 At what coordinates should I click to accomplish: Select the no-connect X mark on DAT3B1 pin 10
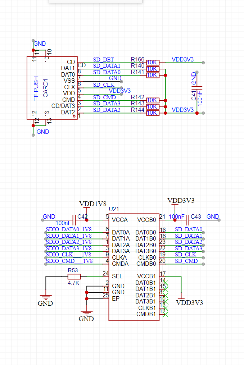coord(165,302)
